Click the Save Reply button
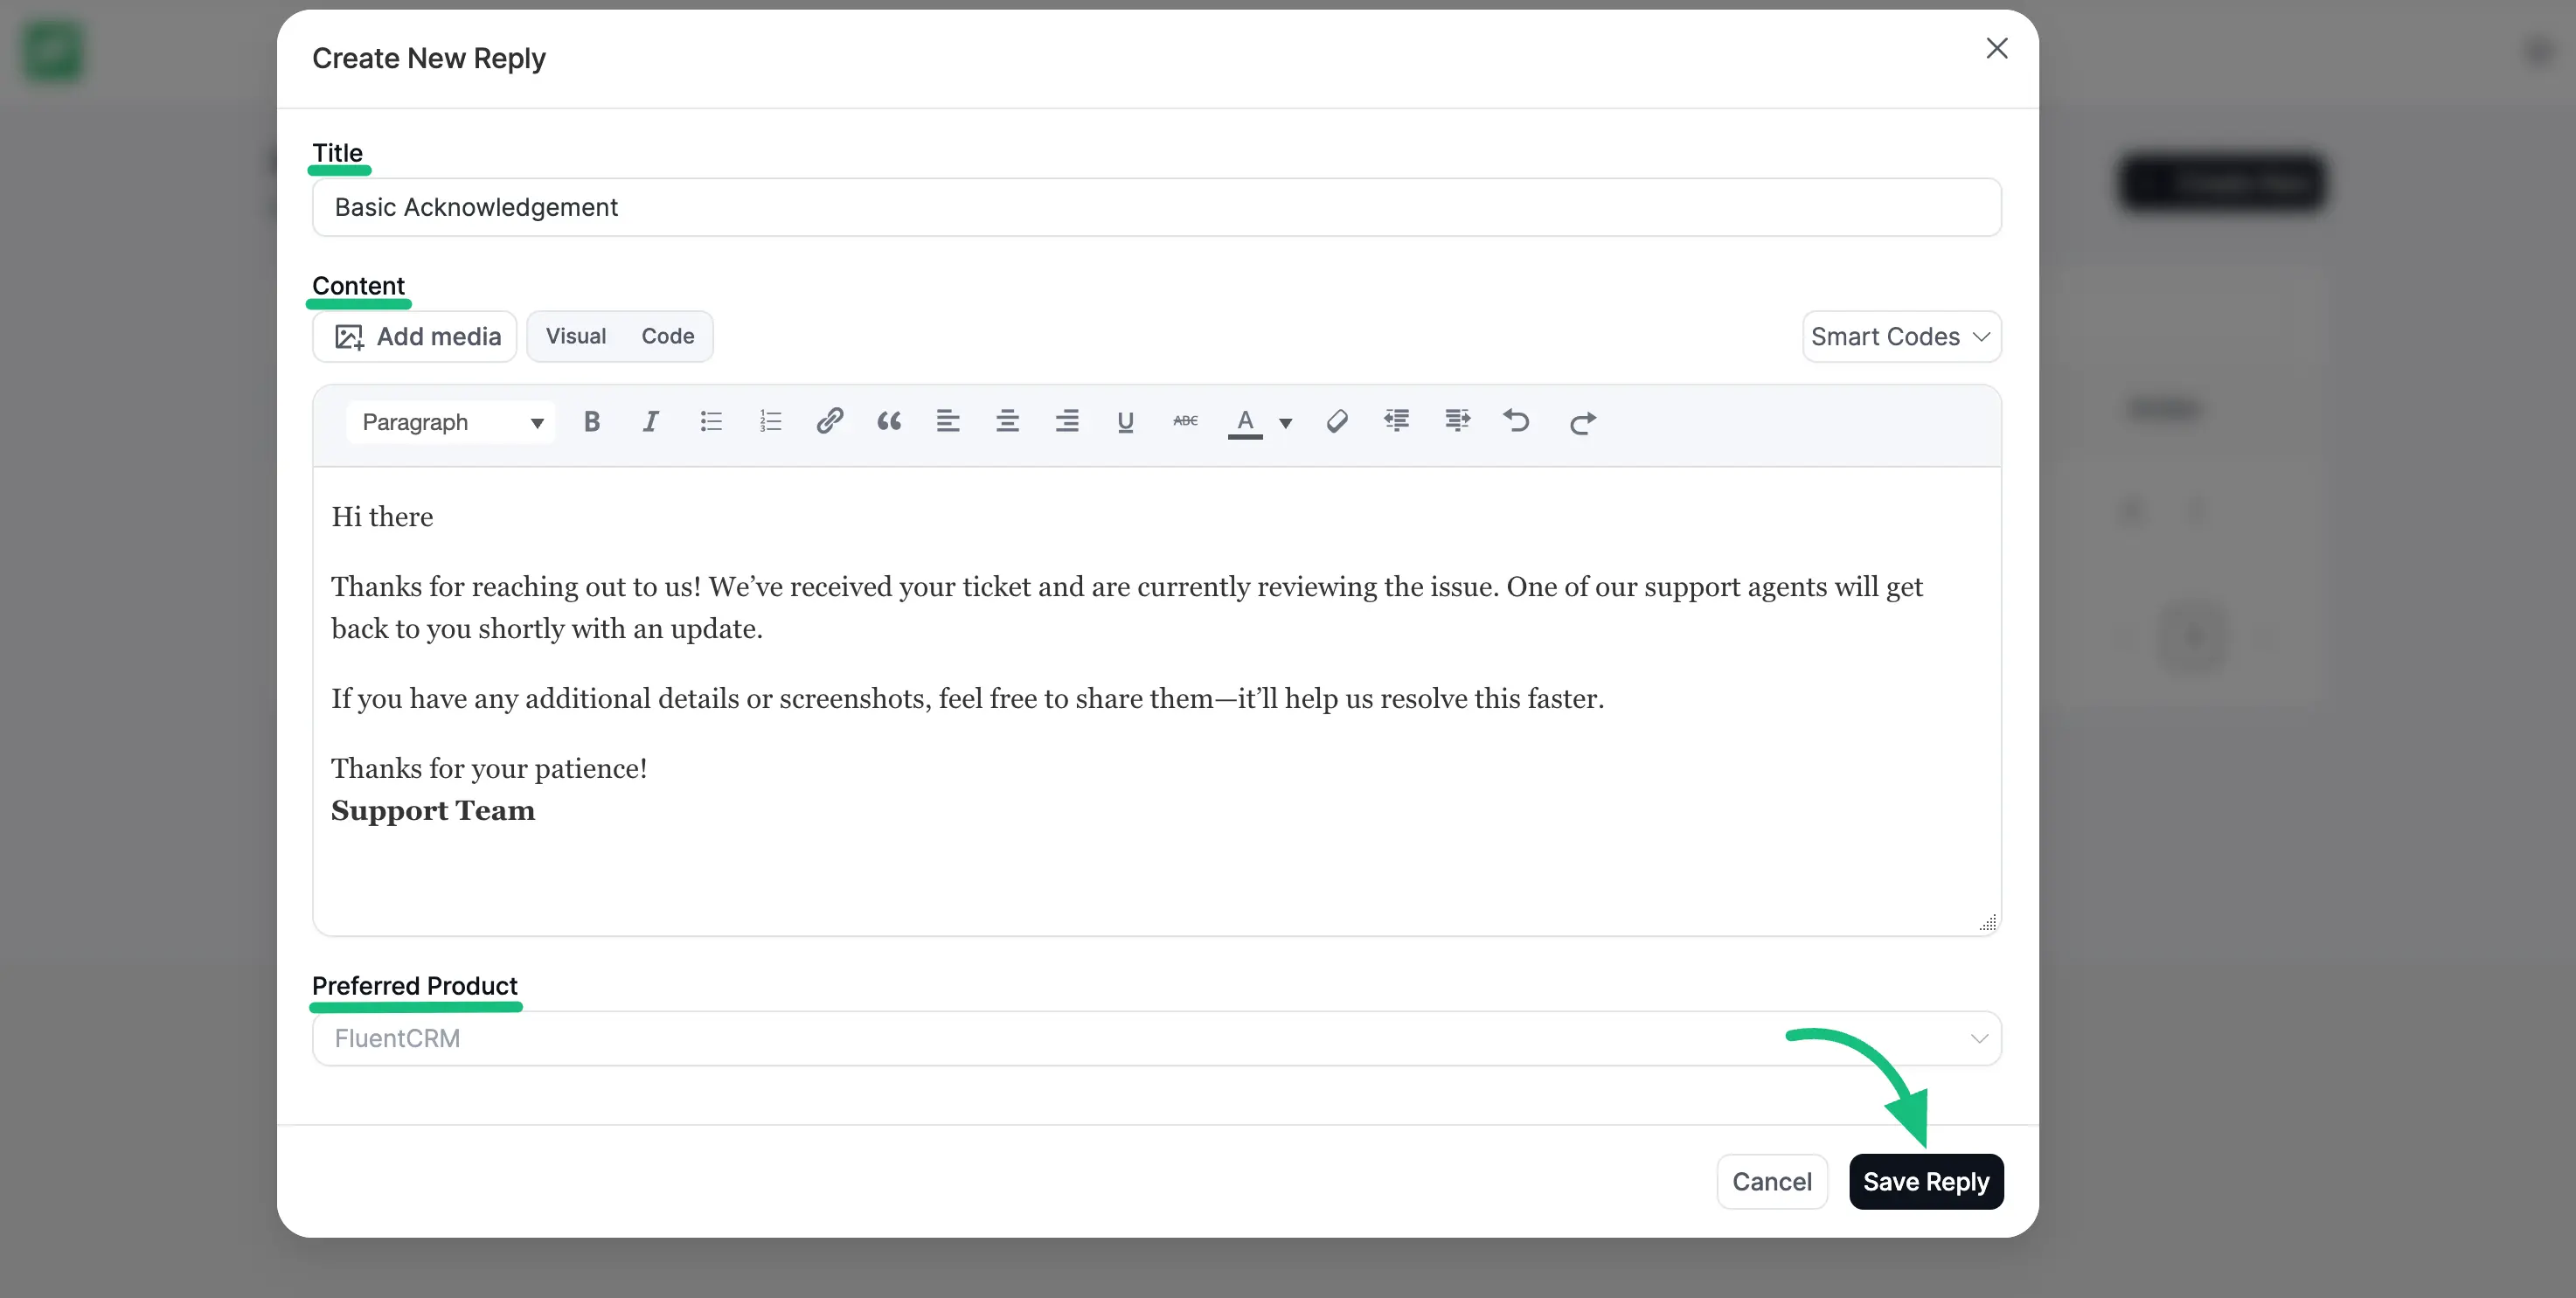This screenshot has width=2576, height=1298. click(x=1926, y=1181)
